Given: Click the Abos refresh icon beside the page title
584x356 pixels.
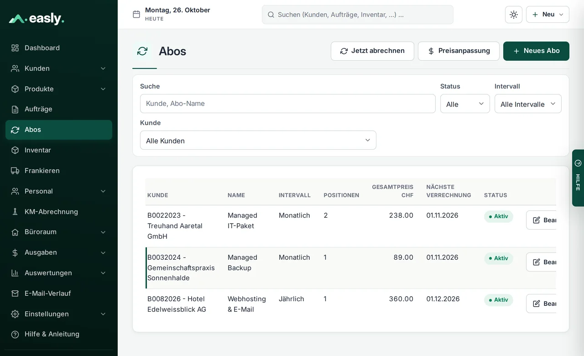Looking at the screenshot, I should 142,51.
